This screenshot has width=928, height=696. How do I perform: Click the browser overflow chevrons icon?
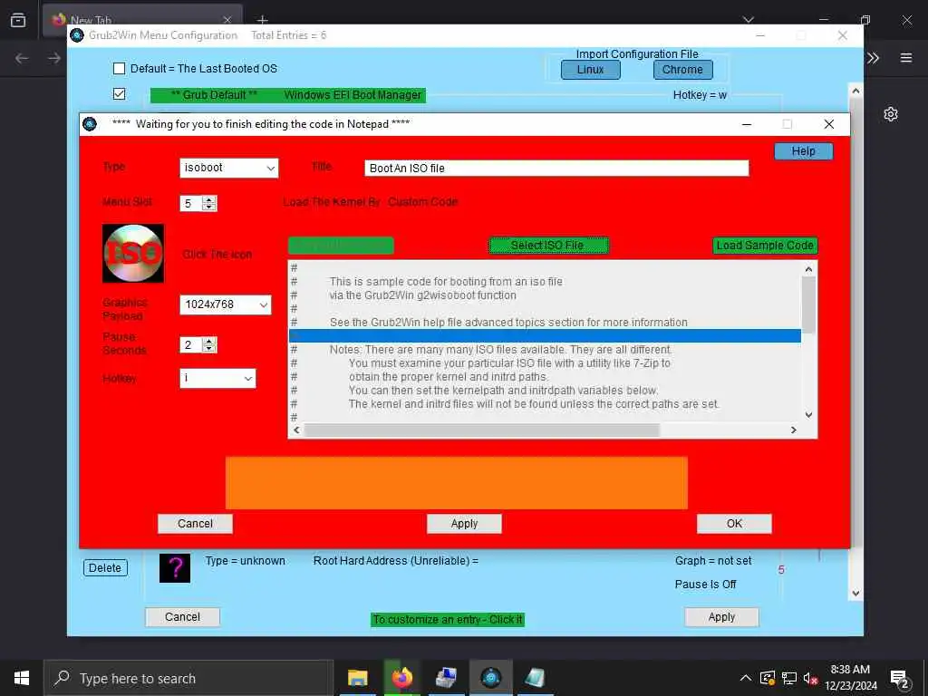click(873, 57)
